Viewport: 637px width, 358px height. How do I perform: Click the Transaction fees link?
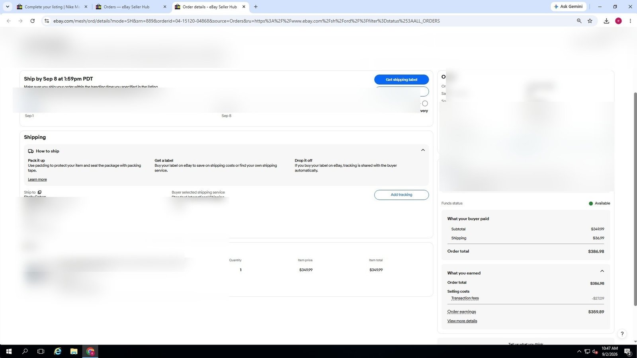coord(465,298)
